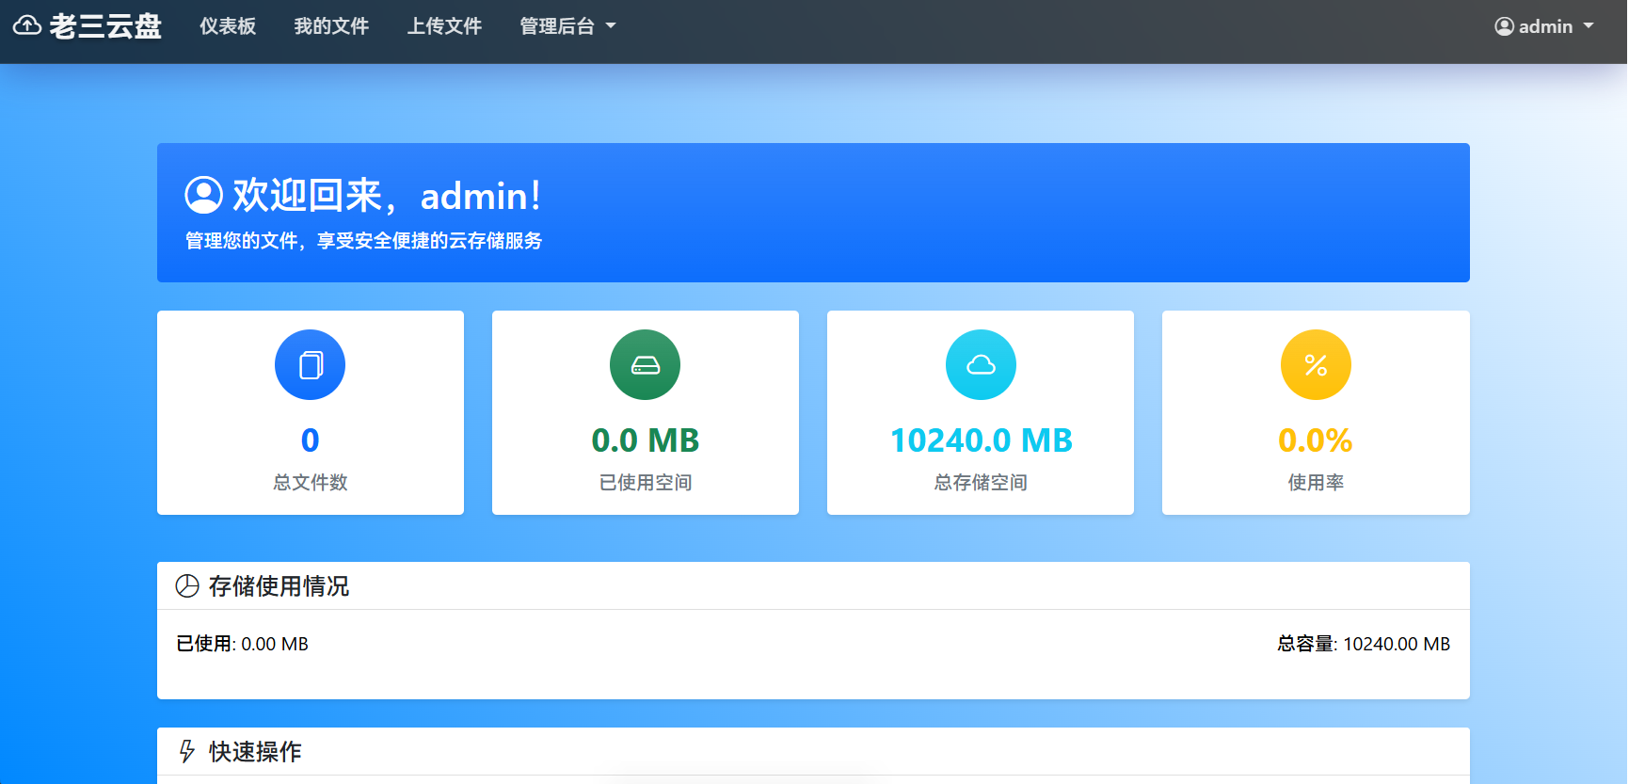Viewport: 1629px width, 784px height.
Task: Click the 总容量: 10240.00 MB text
Action: (x=1364, y=644)
